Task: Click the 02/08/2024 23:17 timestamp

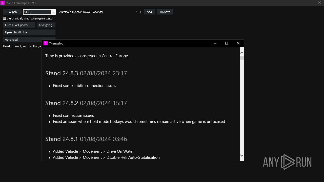Action: pyautogui.click(x=103, y=73)
